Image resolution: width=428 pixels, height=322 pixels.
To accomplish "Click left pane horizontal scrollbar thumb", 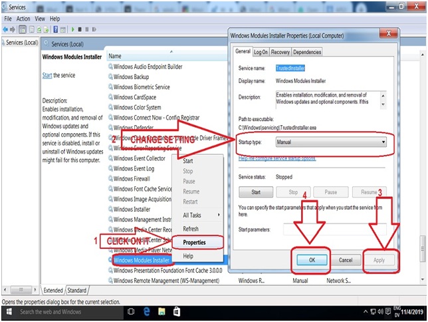I will pos(21,289).
